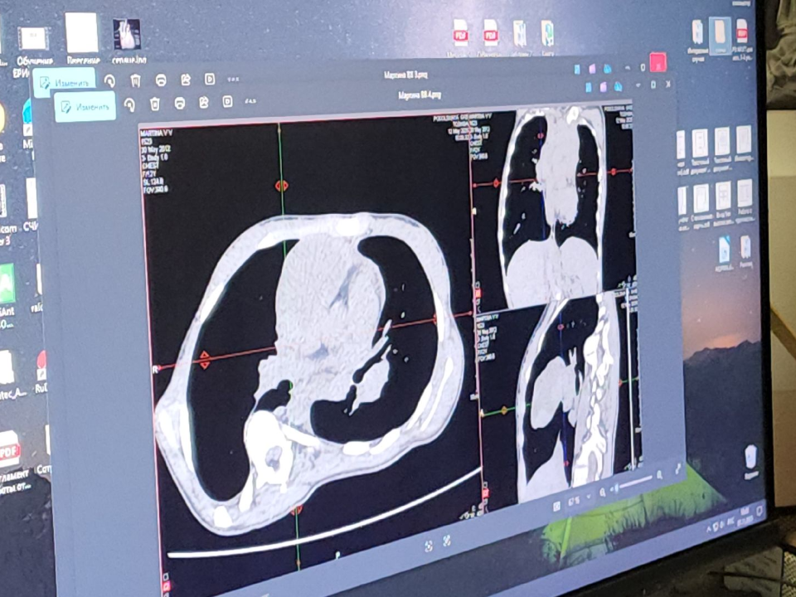Print the image from the front window
Image resolution: width=796 pixels, height=597 pixels.
tap(180, 103)
